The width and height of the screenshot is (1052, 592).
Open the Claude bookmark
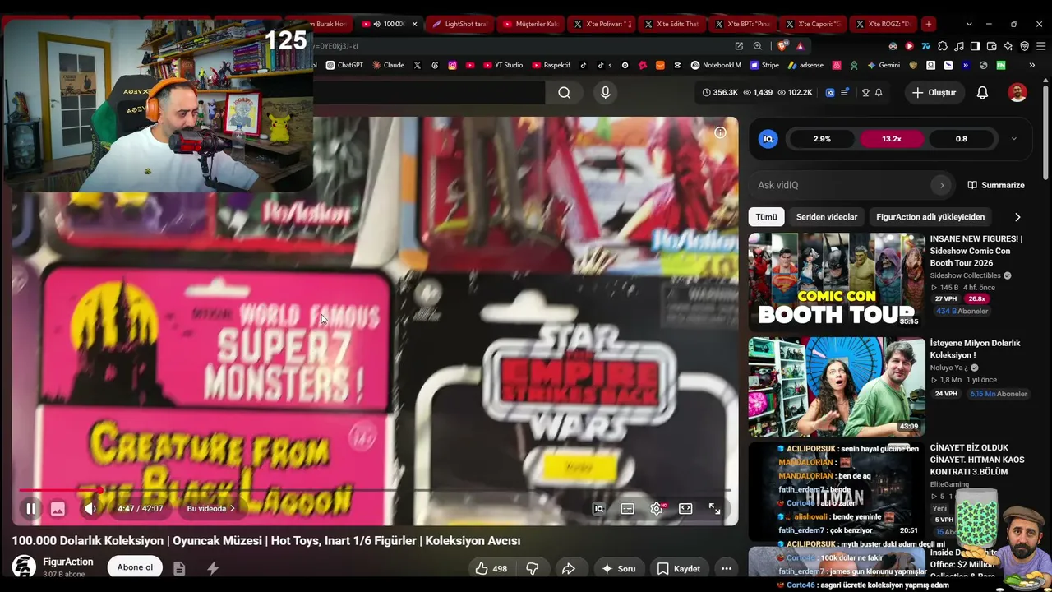[388, 65]
